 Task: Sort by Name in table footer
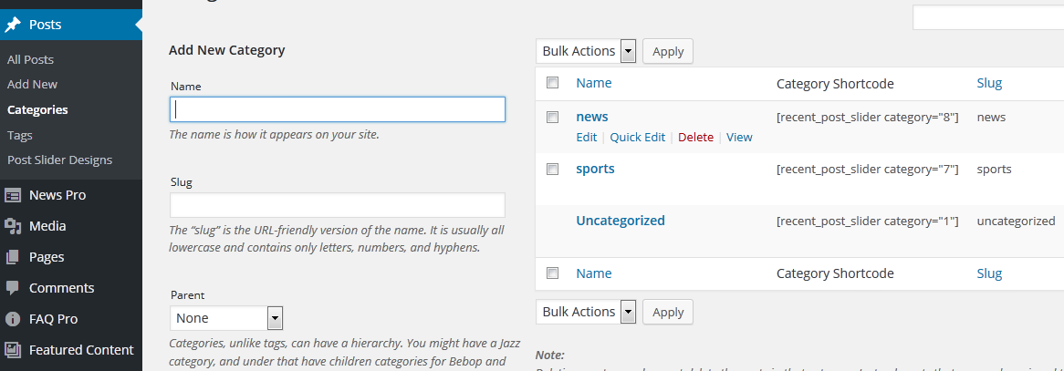pos(594,273)
